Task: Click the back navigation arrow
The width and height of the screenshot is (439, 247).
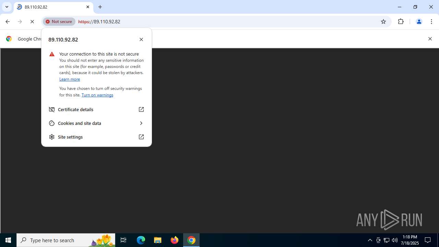Action: tap(8, 22)
